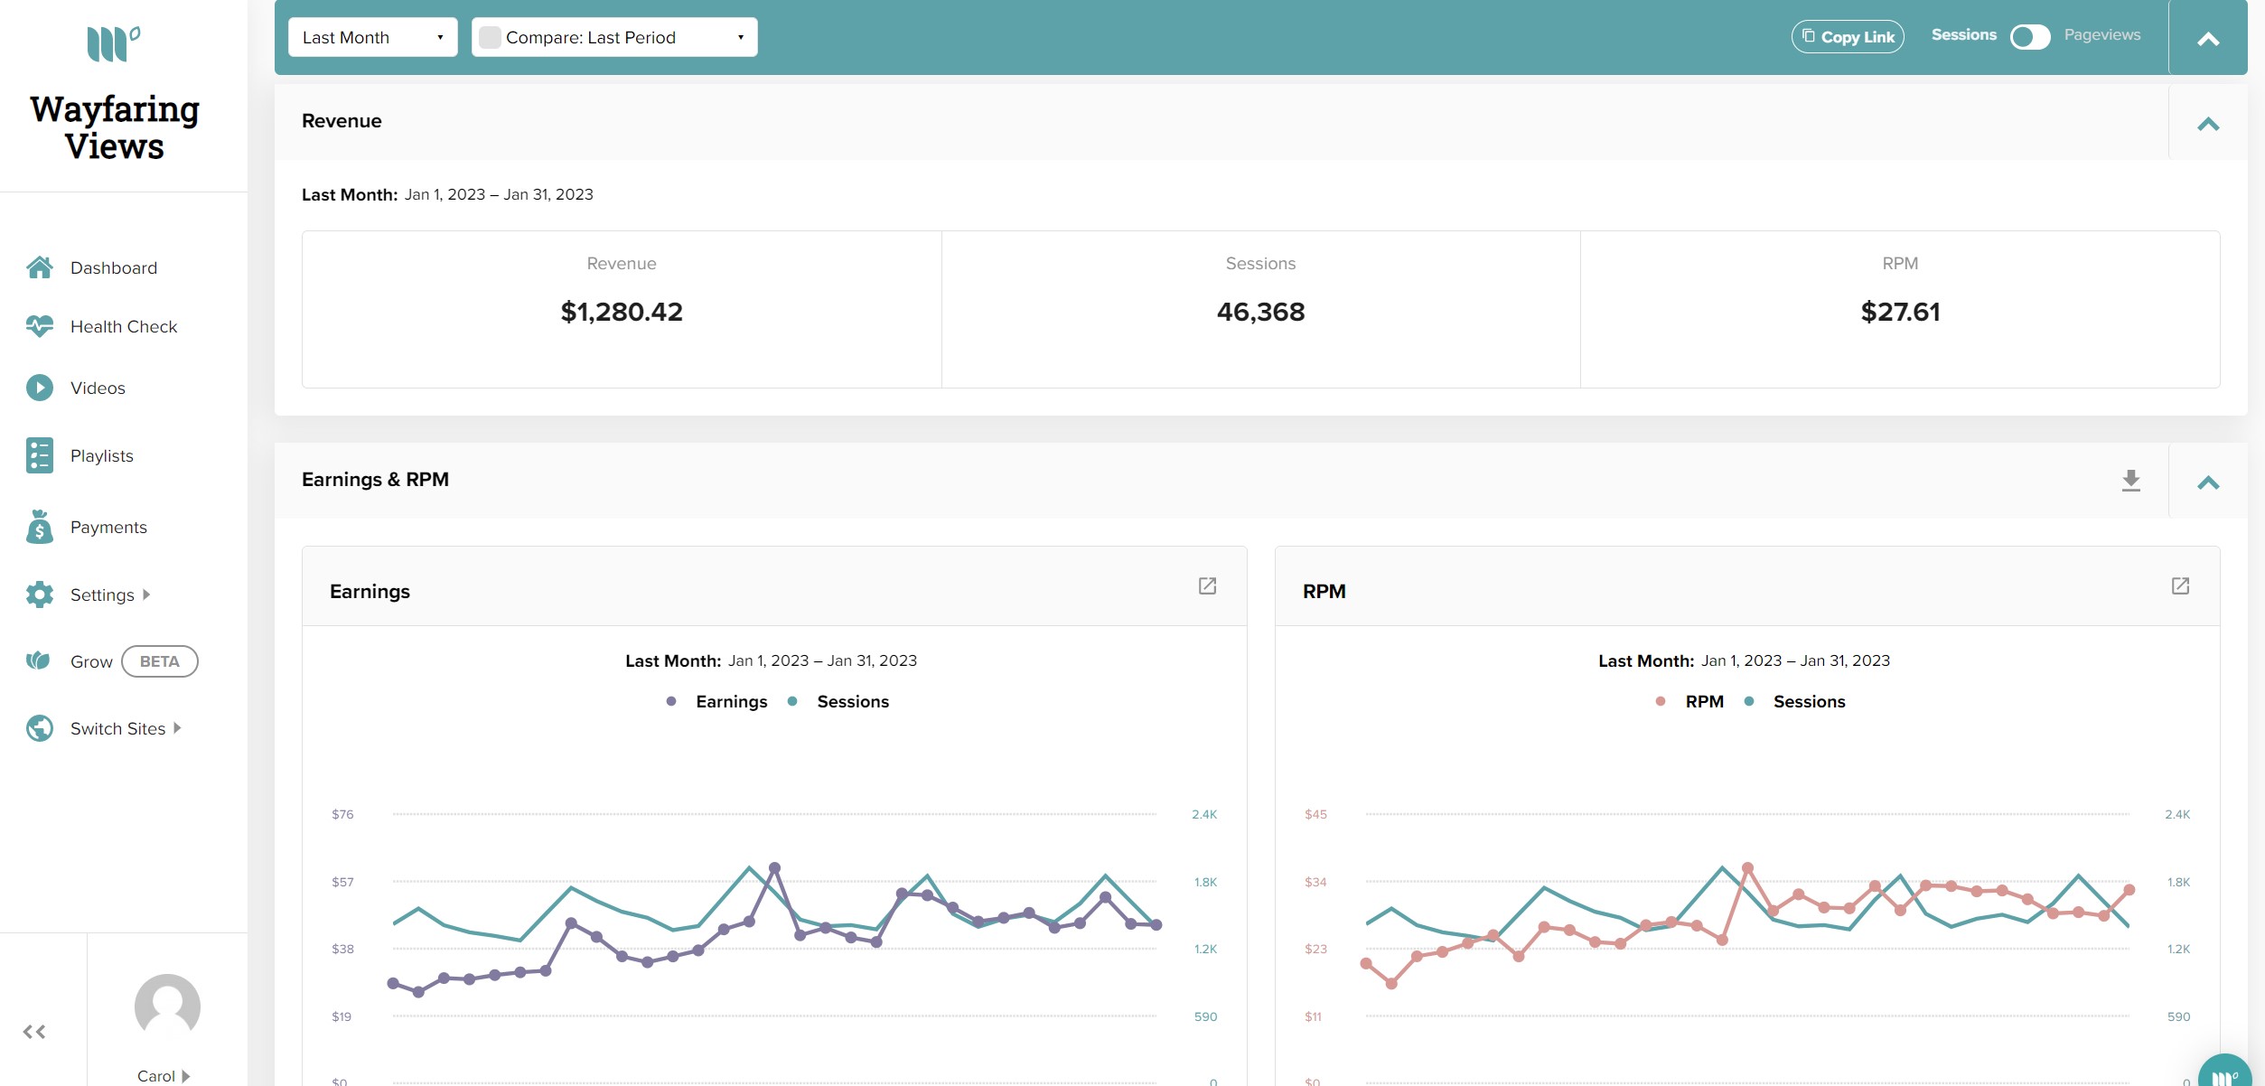
Task: Open Health Check page
Action: (x=124, y=327)
